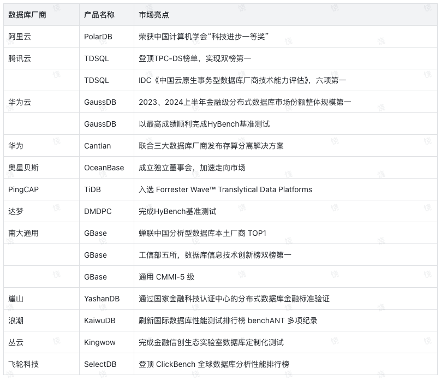The image size is (441, 380).
Task: Click the 登顶TPC-DS榜单 highlight text
Action: tap(195, 58)
